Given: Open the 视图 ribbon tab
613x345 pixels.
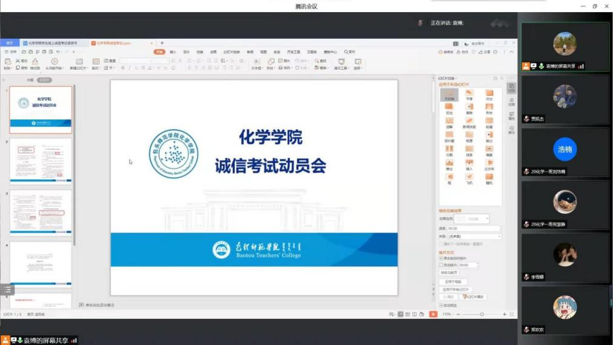Looking at the screenshot, I should pos(263,52).
